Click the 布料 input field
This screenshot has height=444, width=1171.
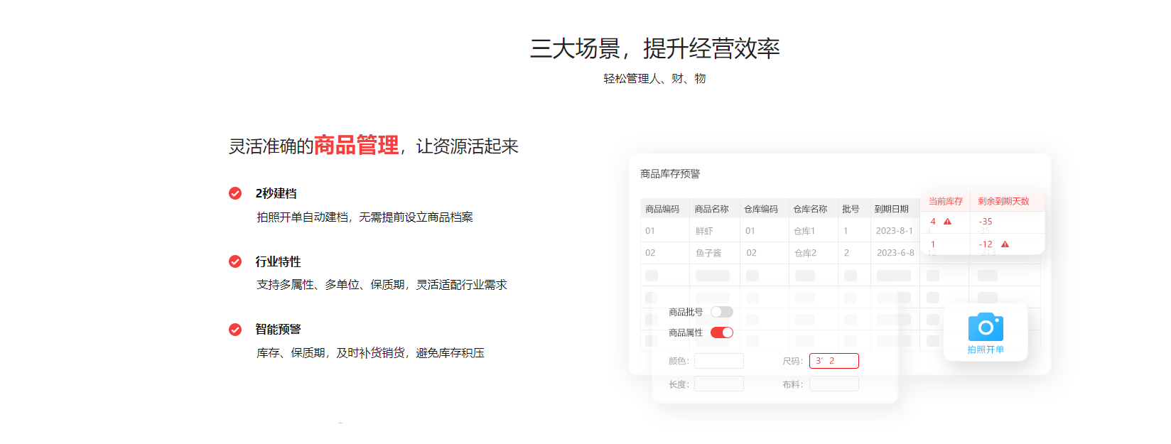(x=833, y=384)
